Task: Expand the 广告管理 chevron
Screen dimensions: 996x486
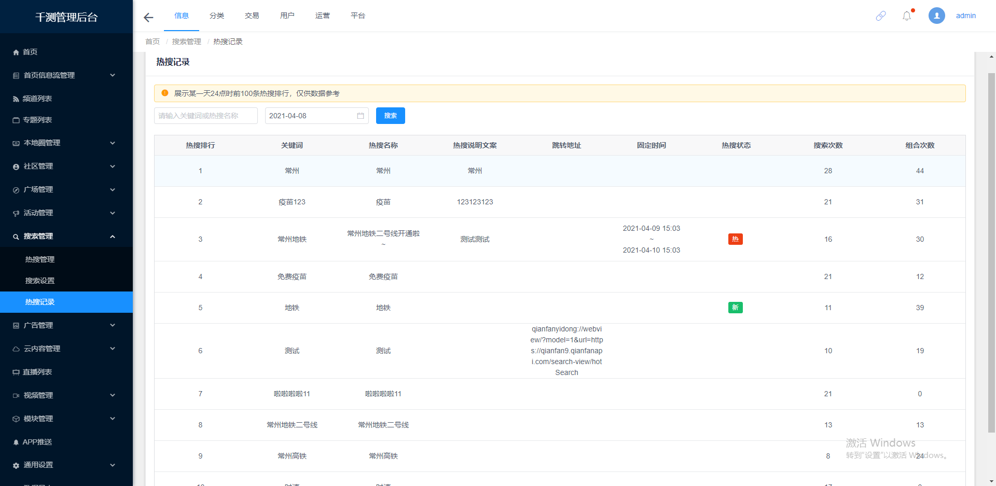Action: point(113,325)
